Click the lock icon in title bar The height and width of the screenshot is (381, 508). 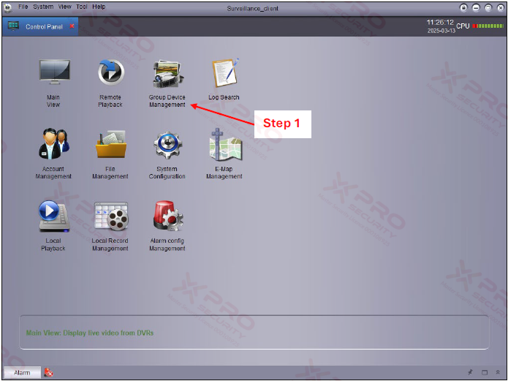(463, 7)
